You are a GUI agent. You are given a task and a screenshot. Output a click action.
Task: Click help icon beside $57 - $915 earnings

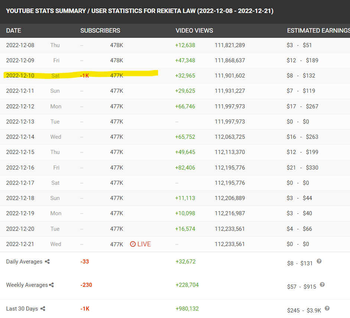click(322, 285)
